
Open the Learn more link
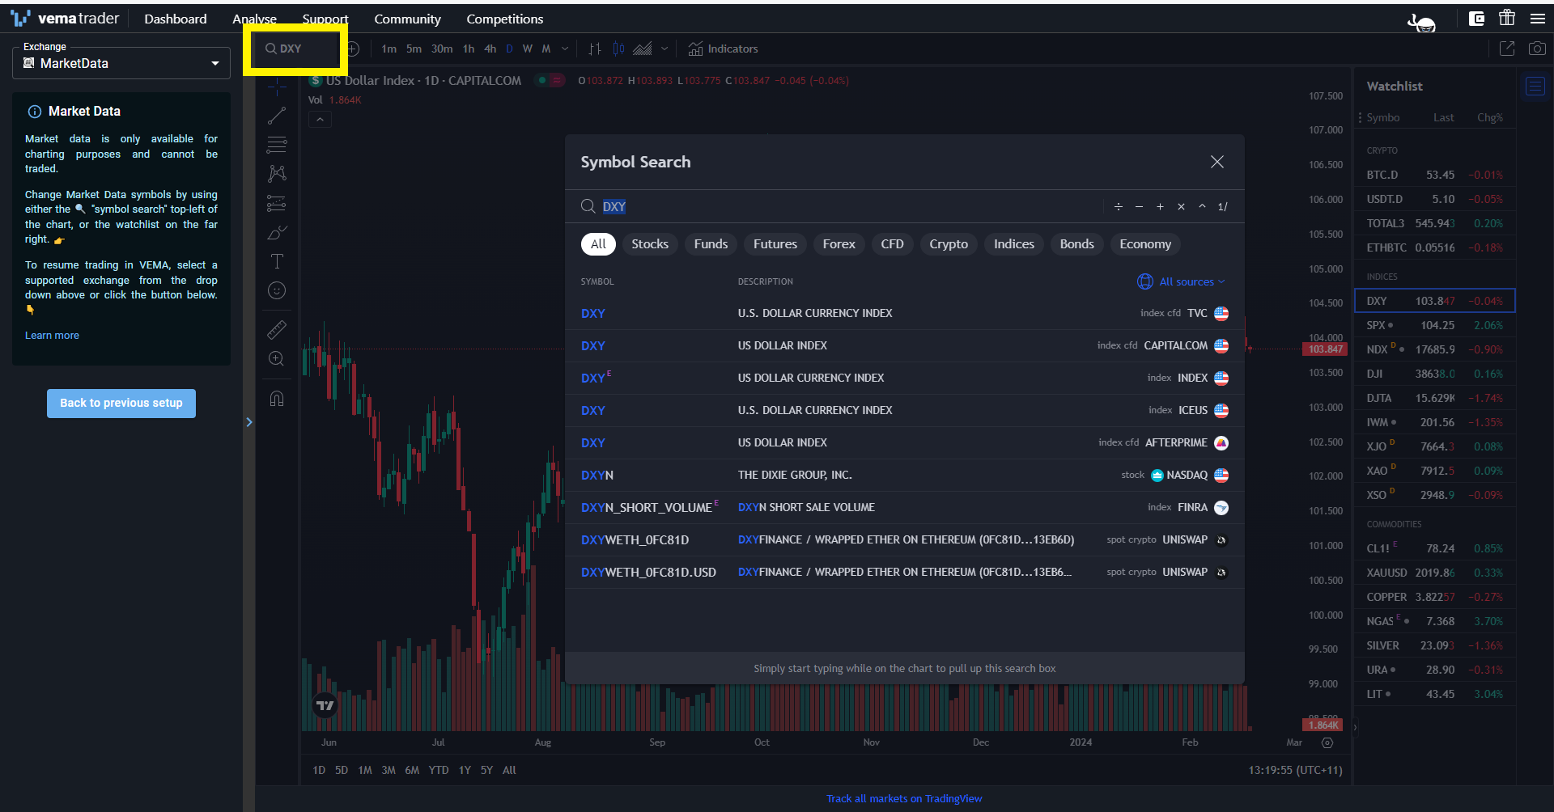52,335
